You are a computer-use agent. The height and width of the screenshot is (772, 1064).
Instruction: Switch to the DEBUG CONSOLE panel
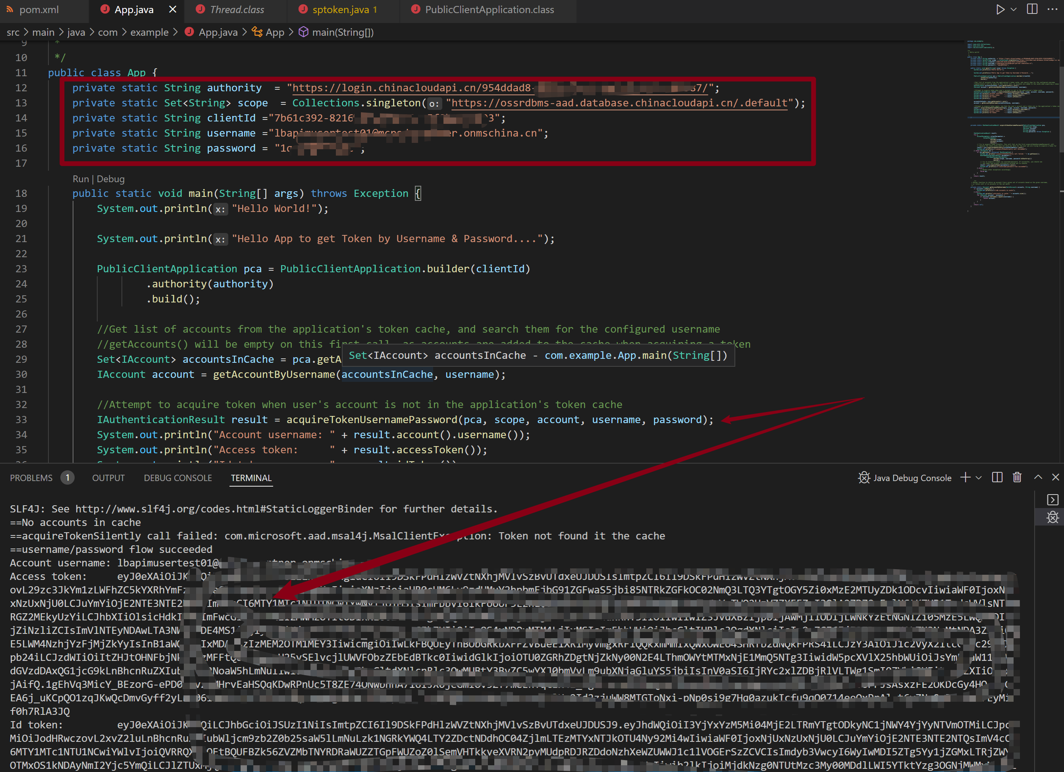(178, 477)
